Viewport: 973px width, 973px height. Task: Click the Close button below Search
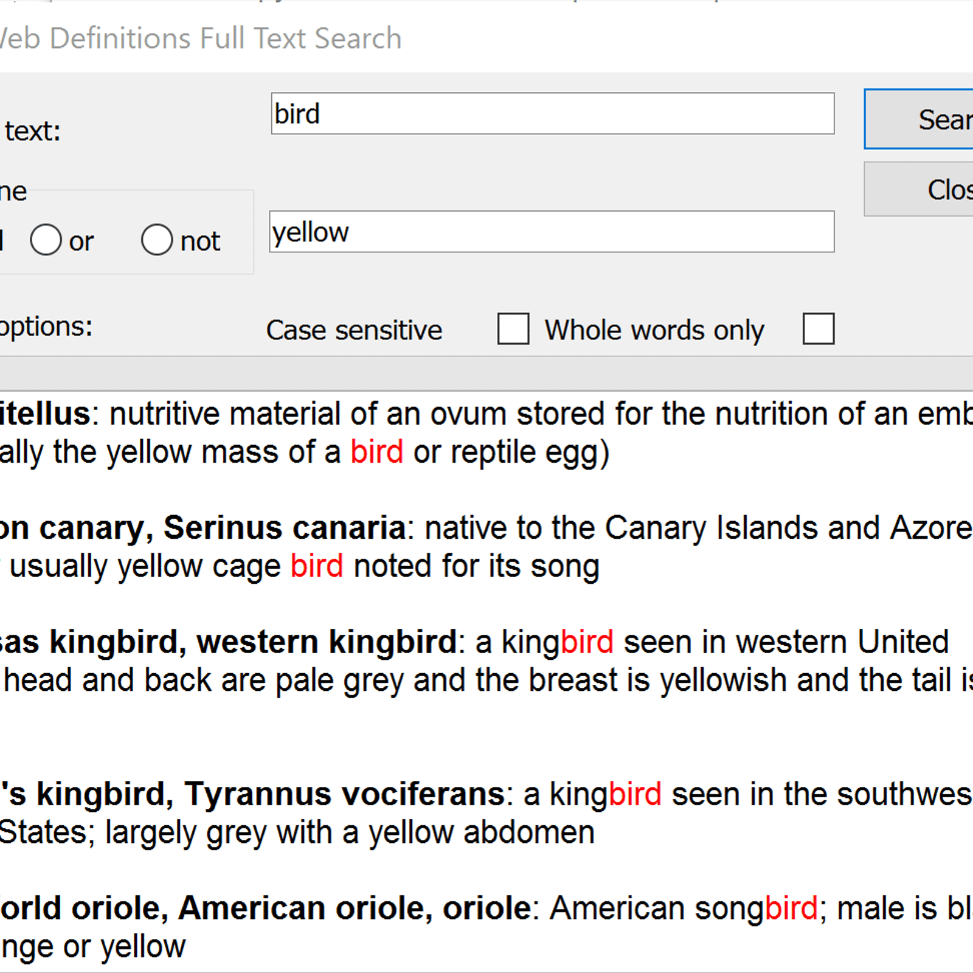tap(919, 189)
